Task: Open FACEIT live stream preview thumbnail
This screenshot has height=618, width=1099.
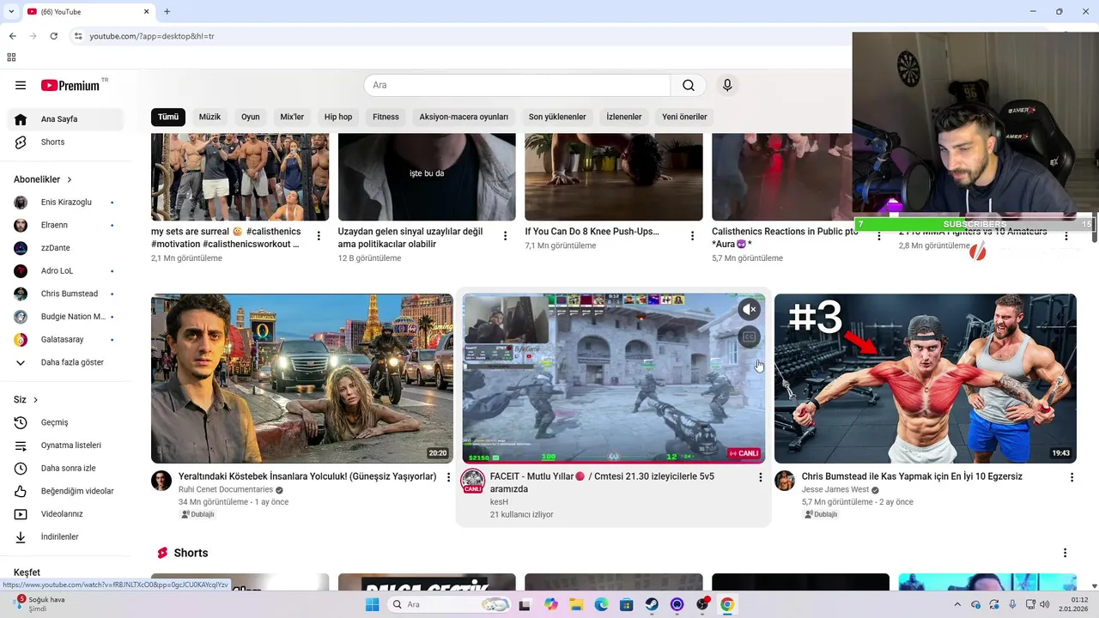Action: 614,379
